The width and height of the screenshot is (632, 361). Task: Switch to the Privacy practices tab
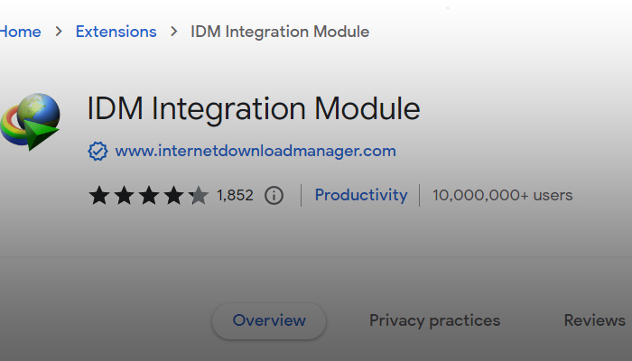(x=434, y=320)
